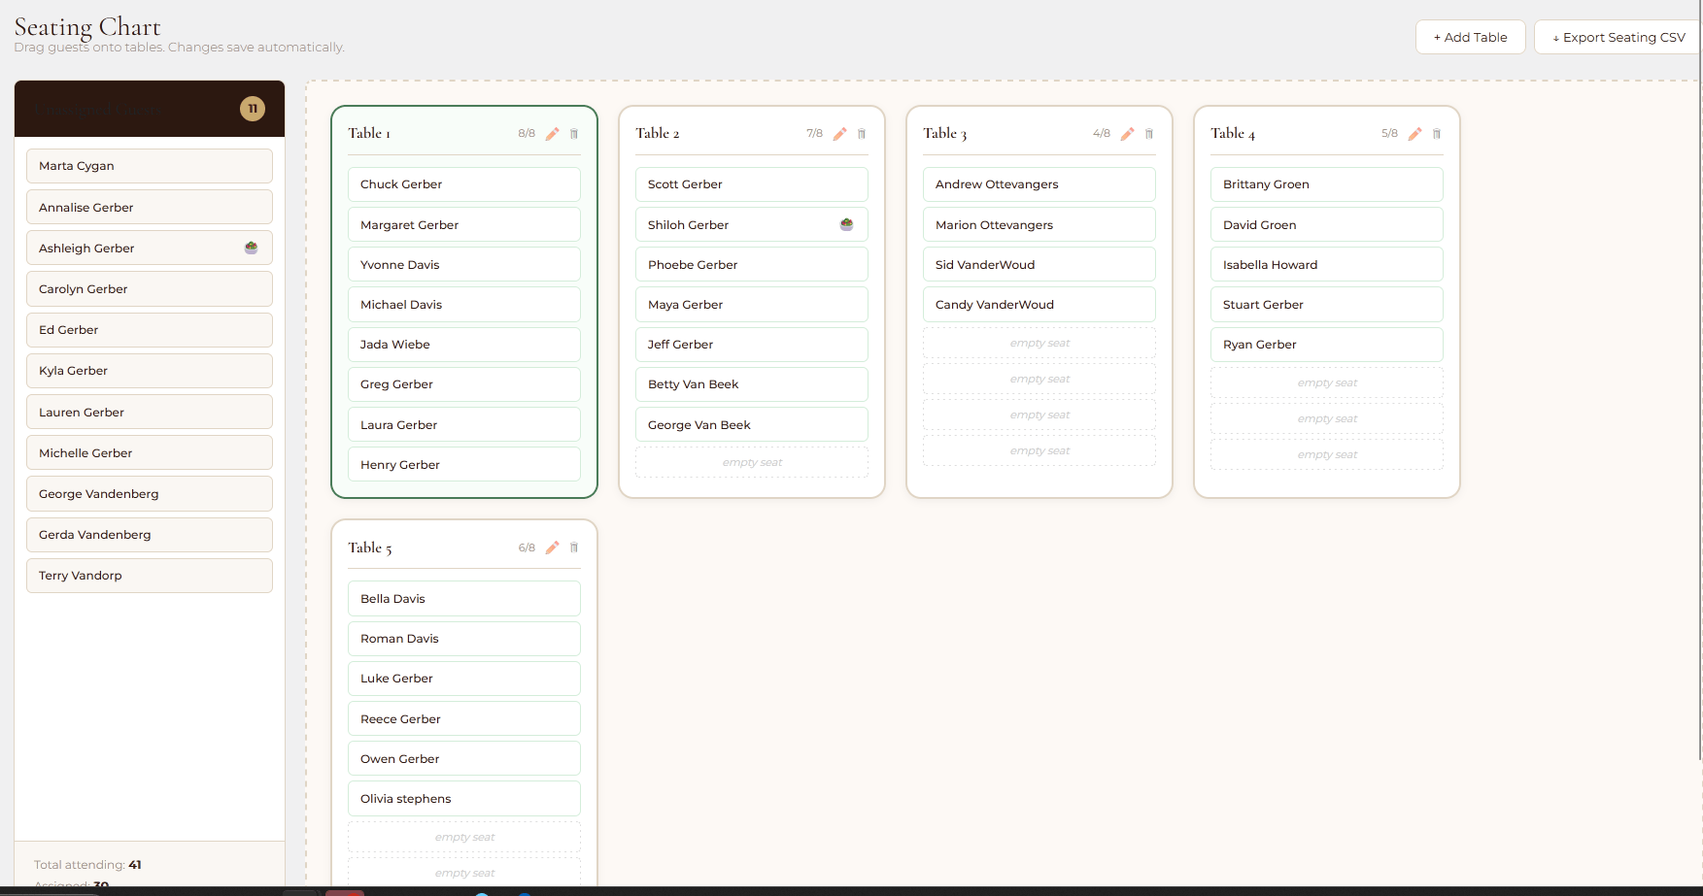Click the pencil edit icon for Table 1
1703x896 pixels.
coord(552,134)
